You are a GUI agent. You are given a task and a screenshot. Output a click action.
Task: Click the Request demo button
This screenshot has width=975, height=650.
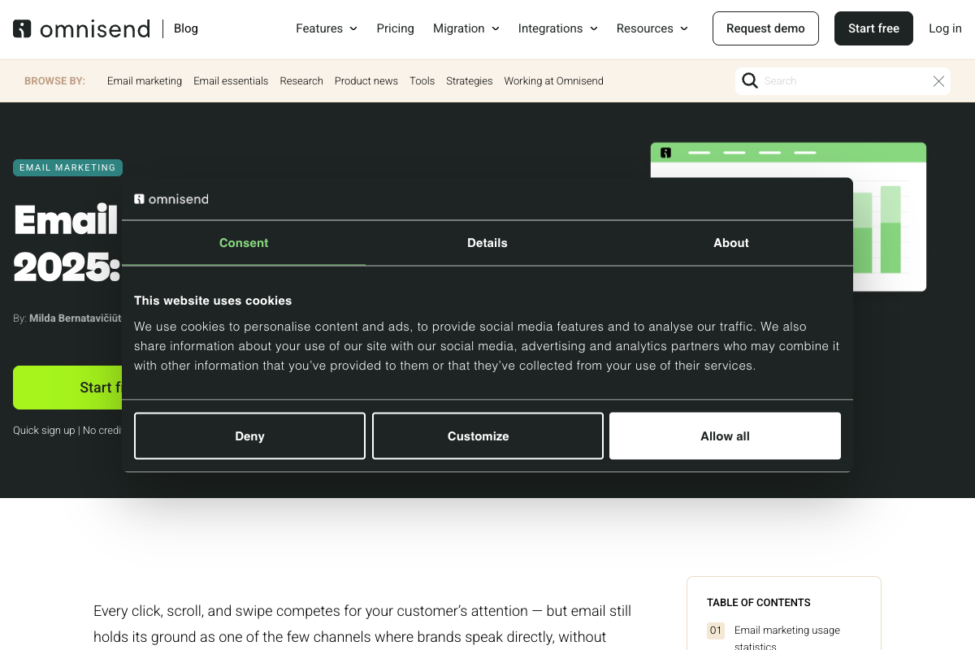pos(765,28)
